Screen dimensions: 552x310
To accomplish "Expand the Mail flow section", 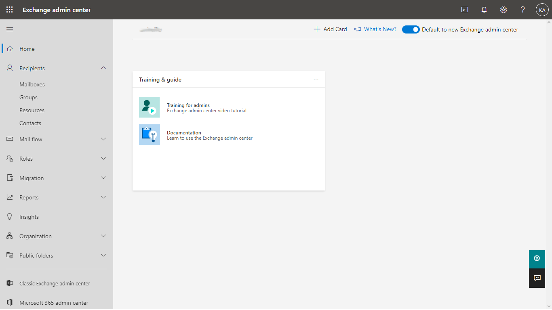I will (x=103, y=139).
